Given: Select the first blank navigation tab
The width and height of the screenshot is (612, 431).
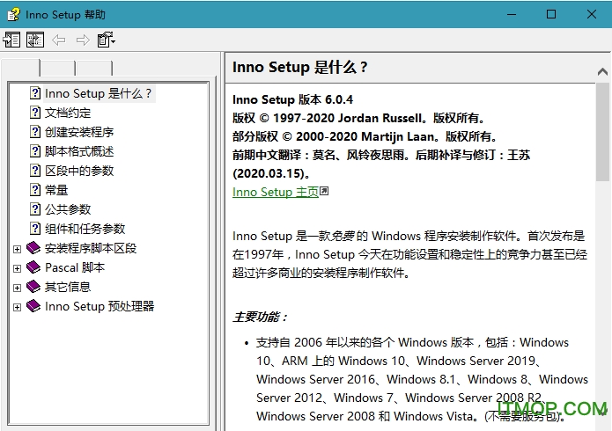Looking at the screenshot, I should point(20,67).
